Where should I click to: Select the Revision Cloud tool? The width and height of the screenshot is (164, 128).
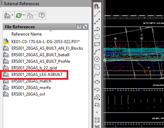coord(97,67)
